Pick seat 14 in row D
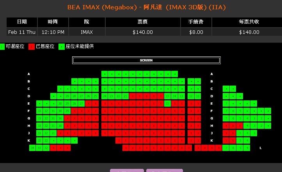 point(175,96)
